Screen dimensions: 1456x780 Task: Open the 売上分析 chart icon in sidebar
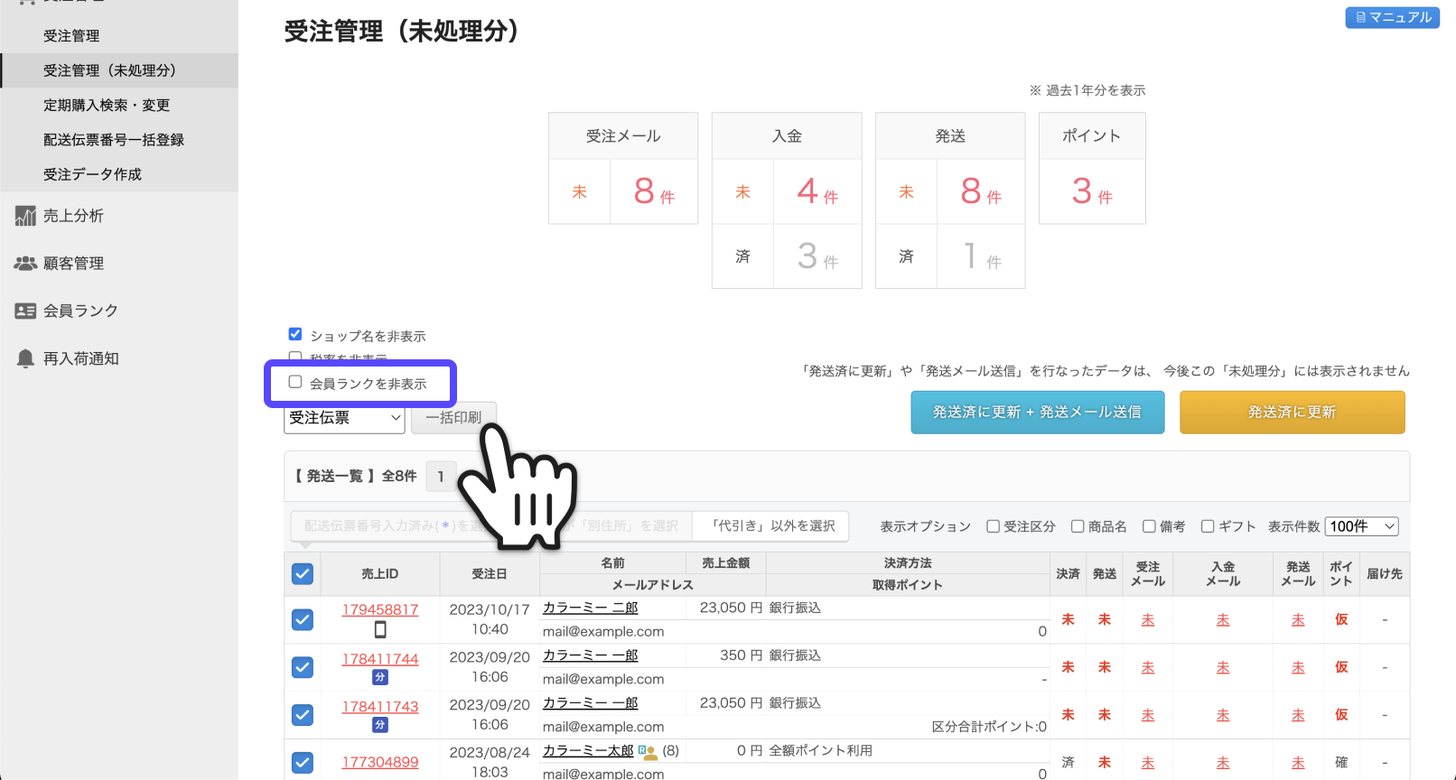pos(25,216)
